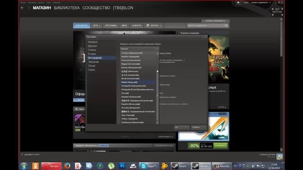Open the friends list icon at bottom right
This screenshot has height=170, width=303.
tap(279, 157)
